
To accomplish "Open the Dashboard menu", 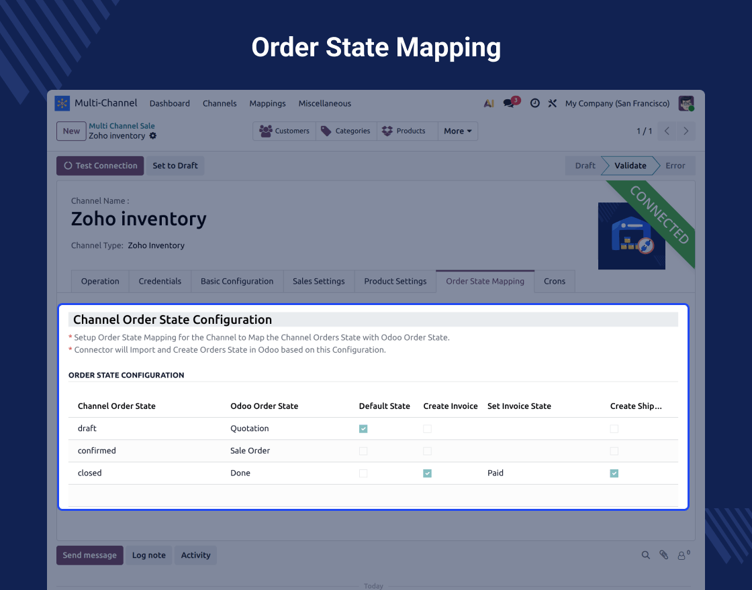I will tap(170, 103).
